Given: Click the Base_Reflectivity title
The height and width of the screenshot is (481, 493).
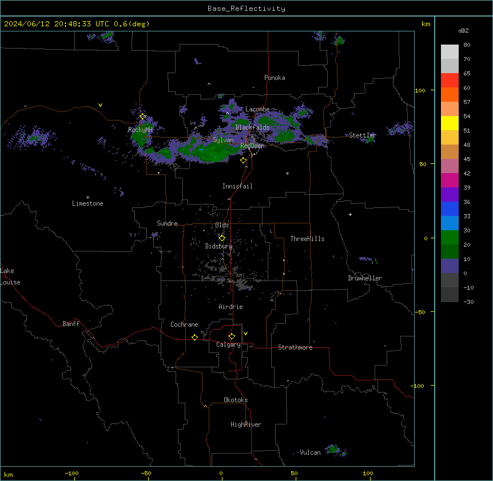Looking at the screenshot, I should [x=247, y=9].
